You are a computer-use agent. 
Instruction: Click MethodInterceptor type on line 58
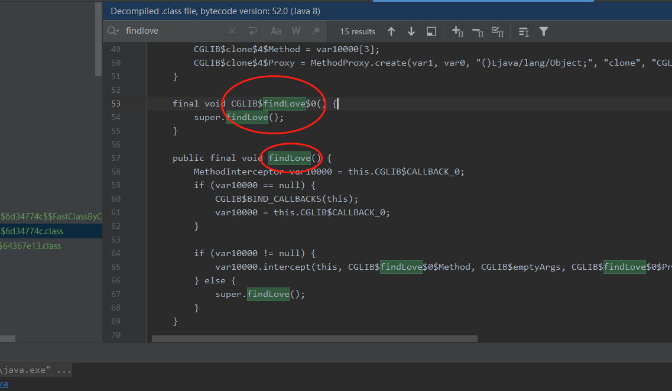pos(238,172)
